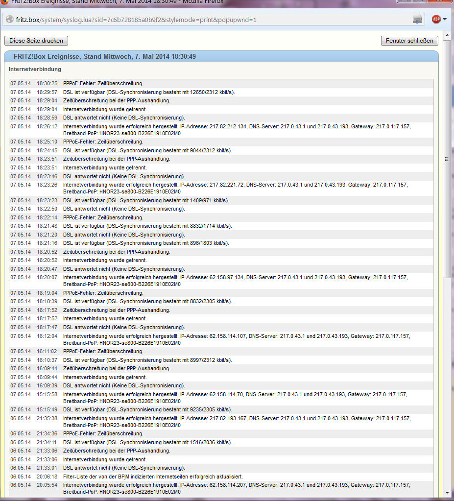Select the entry with IP-Adresse 217.82.221.72
This screenshot has height=501, width=454.
tap(221, 188)
